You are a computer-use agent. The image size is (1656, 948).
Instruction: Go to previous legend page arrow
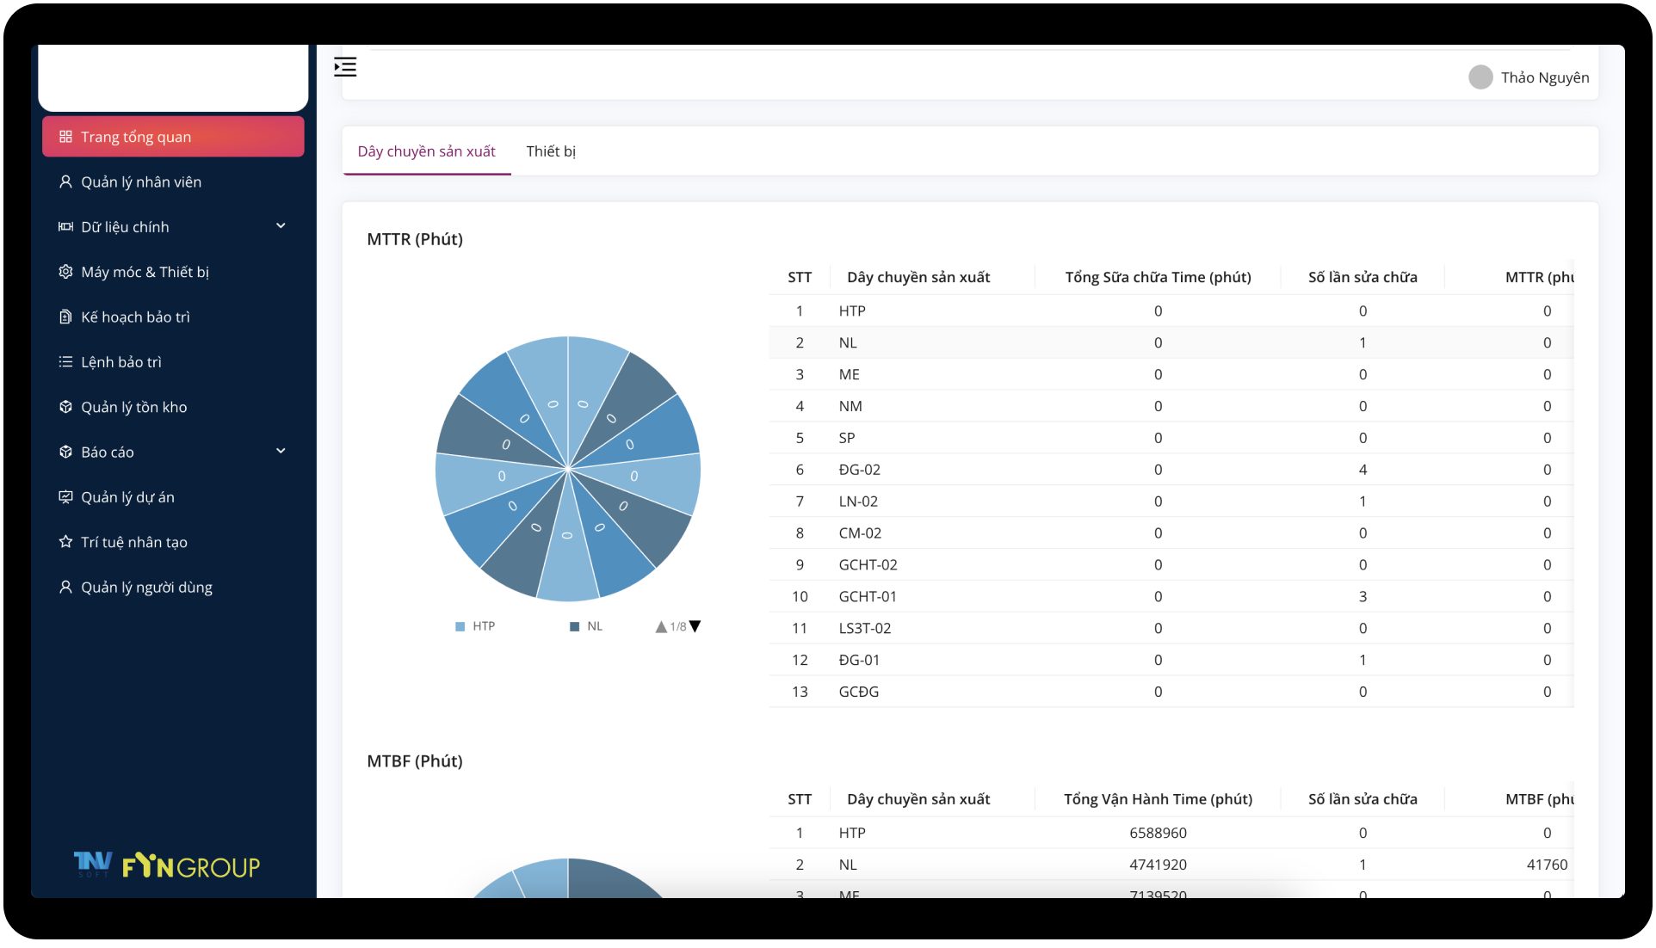[660, 626]
